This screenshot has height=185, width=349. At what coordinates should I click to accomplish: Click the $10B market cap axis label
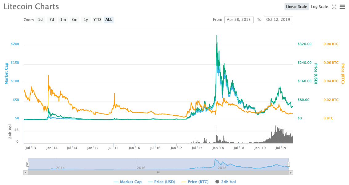[x=15, y=81]
